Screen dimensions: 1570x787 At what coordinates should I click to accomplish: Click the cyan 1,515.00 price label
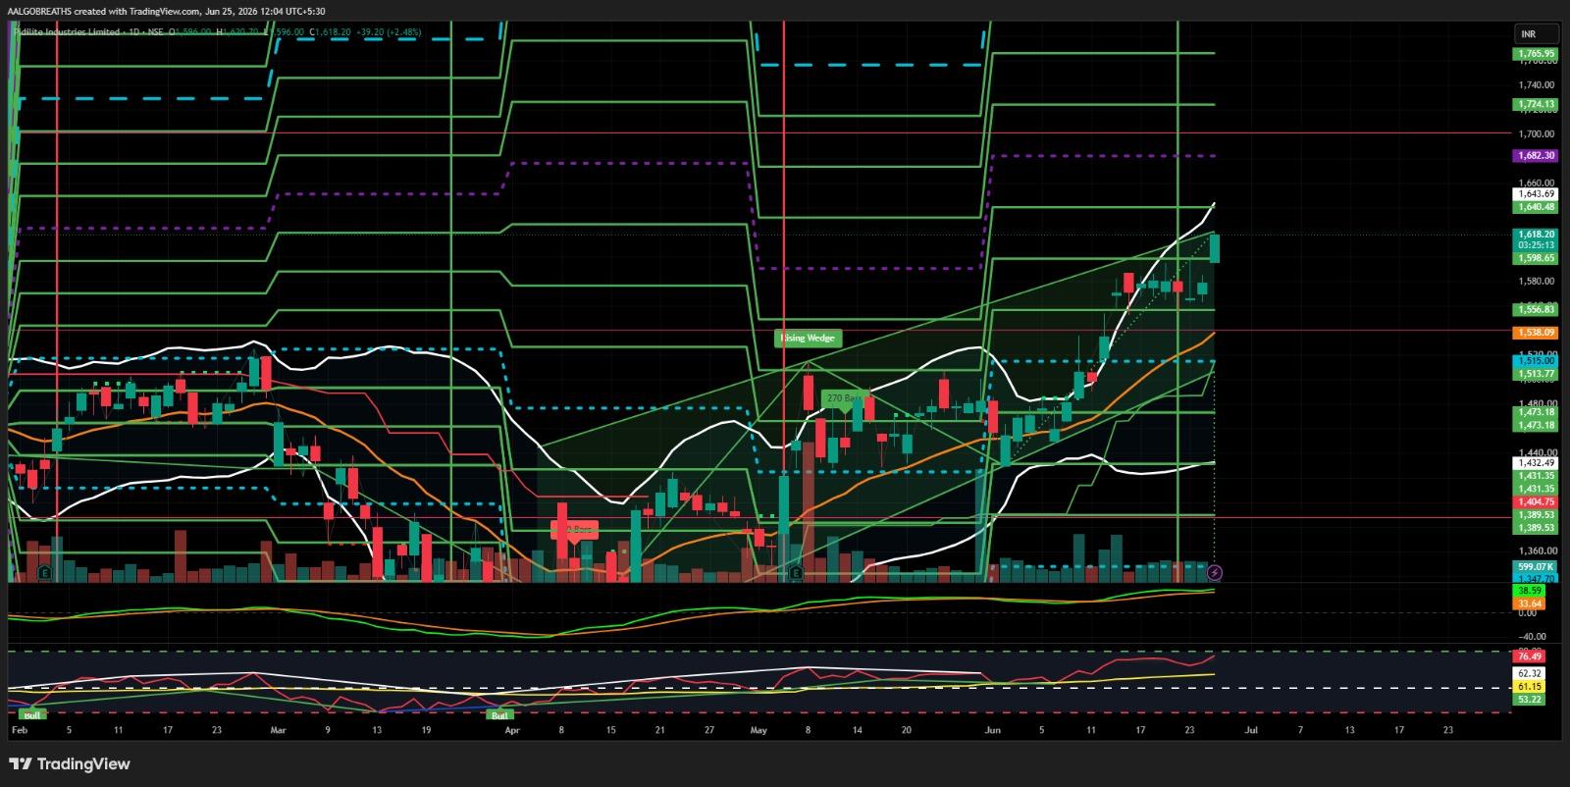pyautogui.click(x=1536, y=361)
